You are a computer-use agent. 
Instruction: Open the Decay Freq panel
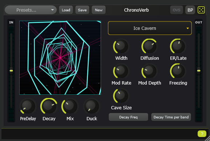[128, 117]
